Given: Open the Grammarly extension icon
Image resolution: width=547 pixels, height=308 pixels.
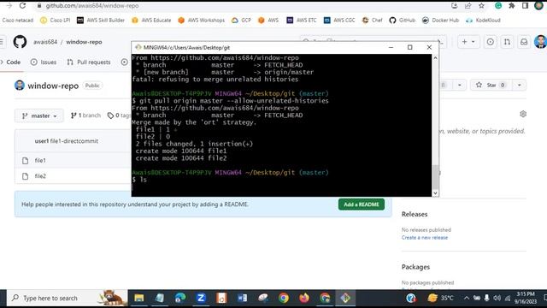Looking at the screenshot, I should pos(498,6).
